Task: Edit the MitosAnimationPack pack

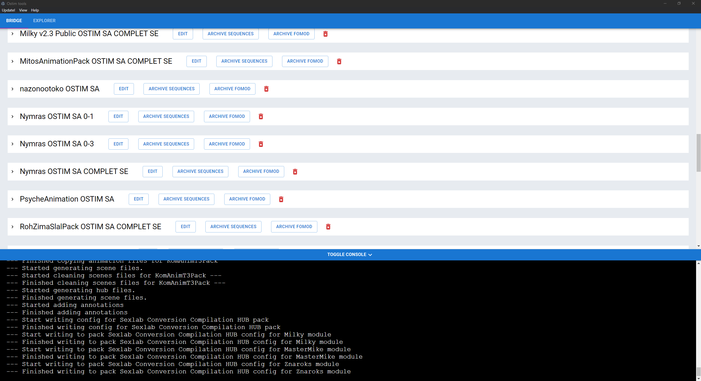Action: click(196, 61)
